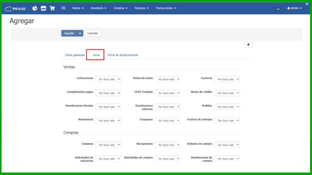
Task: Open the Ventas menu
Action: (x=78, y=8)
